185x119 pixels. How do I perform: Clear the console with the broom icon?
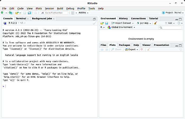click(95, 23)
